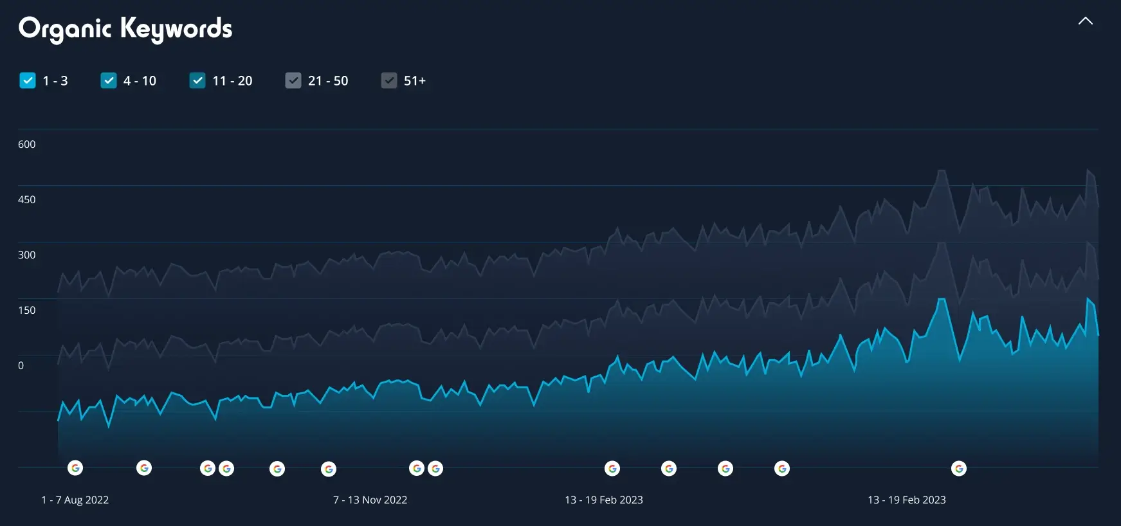This screenshot has height=526, width=1121.
Task: Open the second-to-last Google update marker
Action: coord(782,469)
